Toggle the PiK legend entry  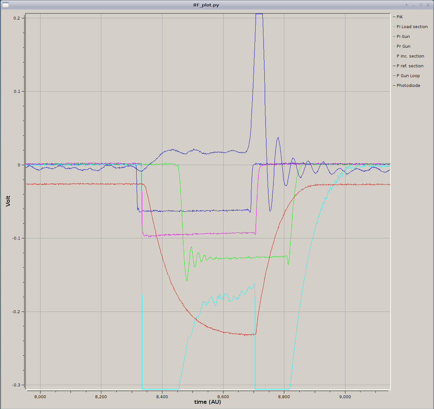(399, 17)
